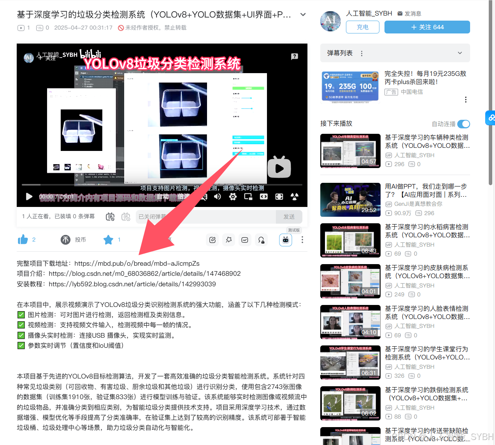This screenshot has width=495, height=445.
Task: Open the 04:10 facial expression thumbnail
Action: (x=350, y=322)
